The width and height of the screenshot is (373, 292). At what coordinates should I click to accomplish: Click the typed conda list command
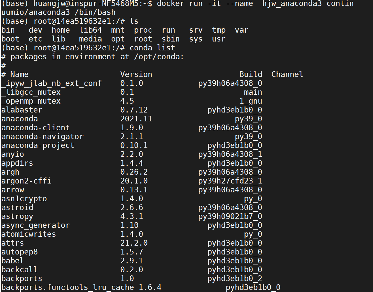pyautogui.click(x=152, y=48)
